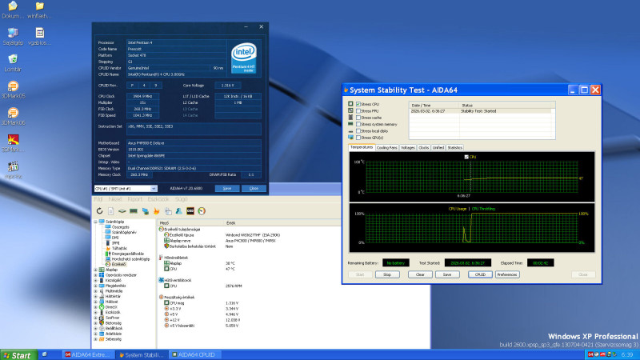The height and width of the screenshot is (360, 640).
Task: Click the gauge sensor icon in toolbar
Action: [202, 210]
